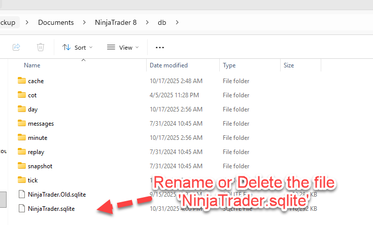The height and width of the screenshot is (225, 373).
Task: Select the replay folder icon
Action: tap(22, 152)
